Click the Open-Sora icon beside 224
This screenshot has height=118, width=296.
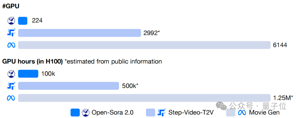tap(11, 21)
